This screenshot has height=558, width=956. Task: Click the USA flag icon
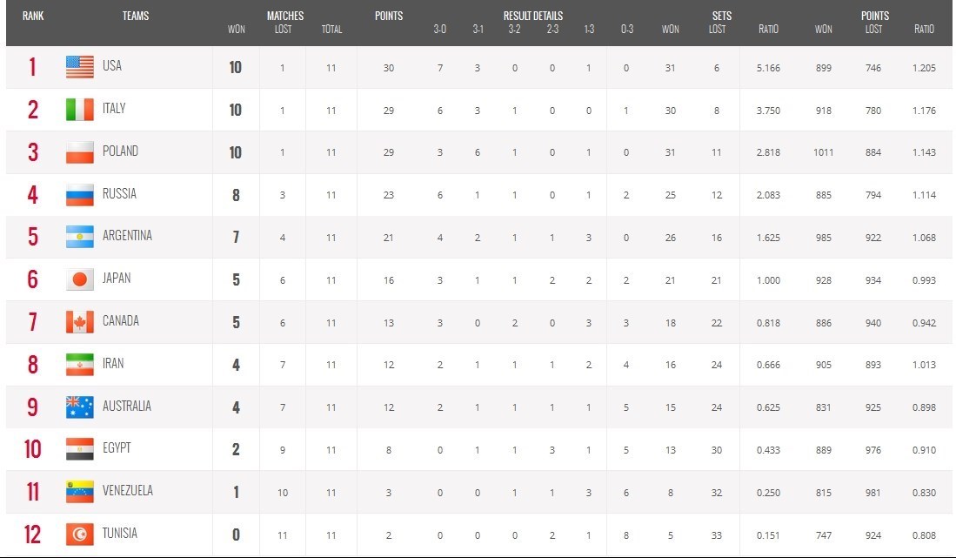(79, 67)
